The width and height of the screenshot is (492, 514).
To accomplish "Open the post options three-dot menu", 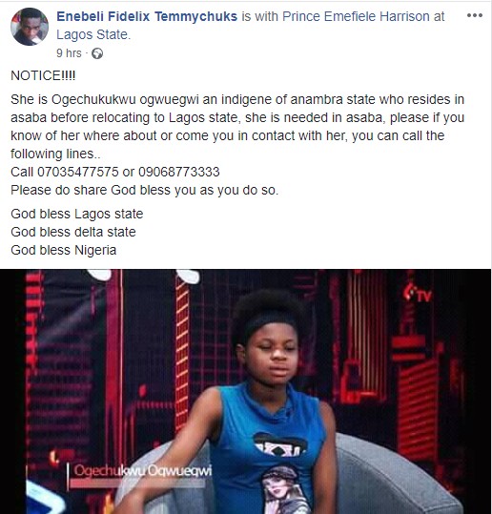I will pos(474,15).
